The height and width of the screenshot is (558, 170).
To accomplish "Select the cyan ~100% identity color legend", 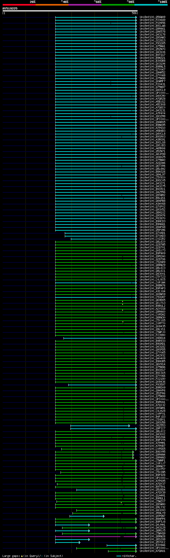I will [x=151, y=5].
